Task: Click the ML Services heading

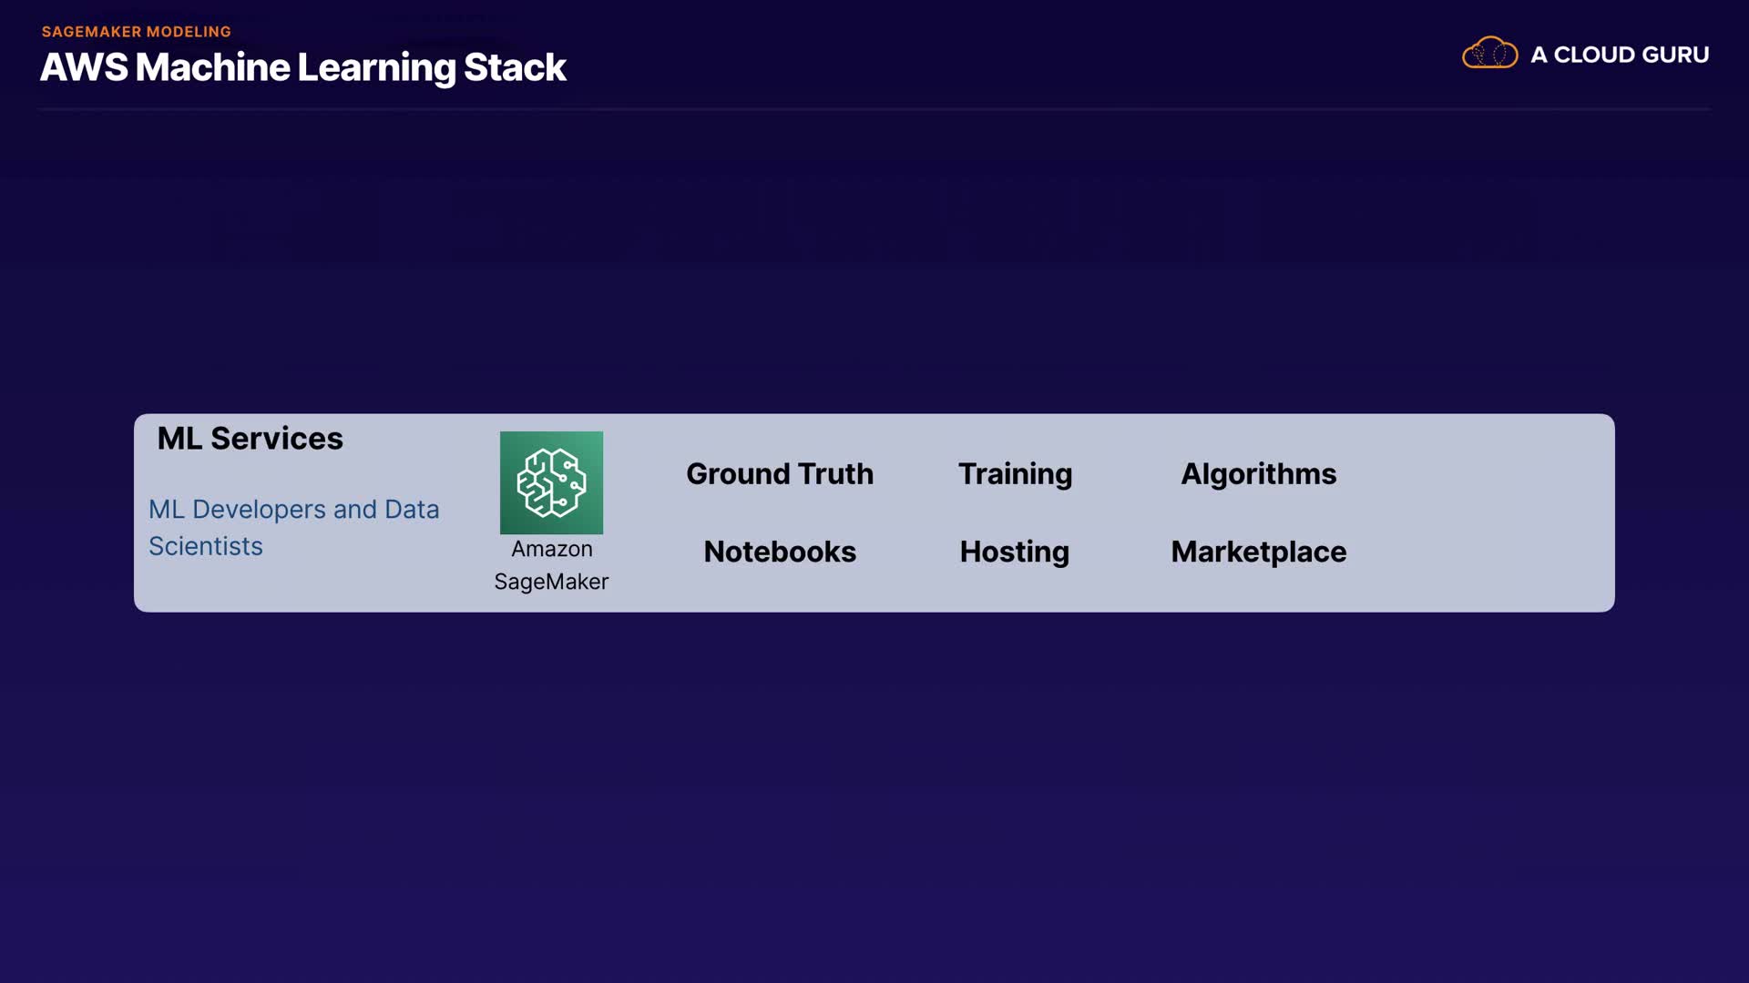Action: (250, 439)
